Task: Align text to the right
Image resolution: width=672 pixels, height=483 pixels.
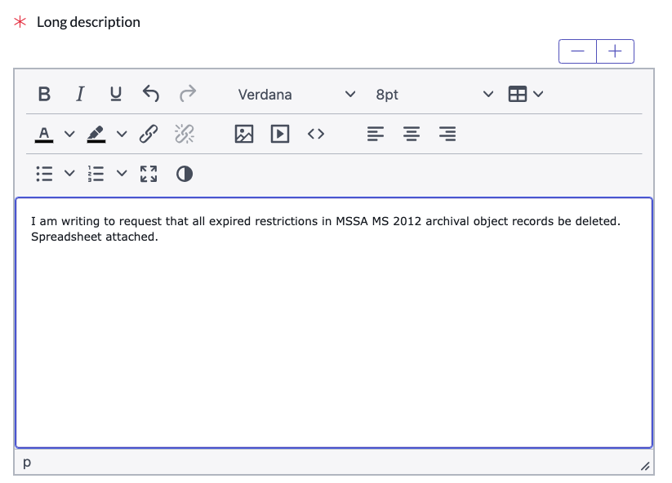Action: (x=447, y=134)
